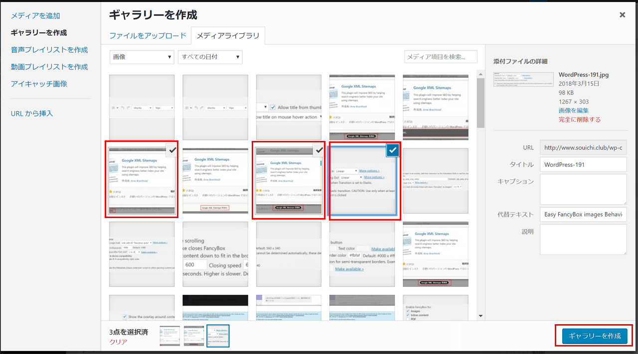This screenshot has height=354, width=638.
Task: Select the 'Show the overlay around content' thumbnail
Action: [x=142, y=308]
